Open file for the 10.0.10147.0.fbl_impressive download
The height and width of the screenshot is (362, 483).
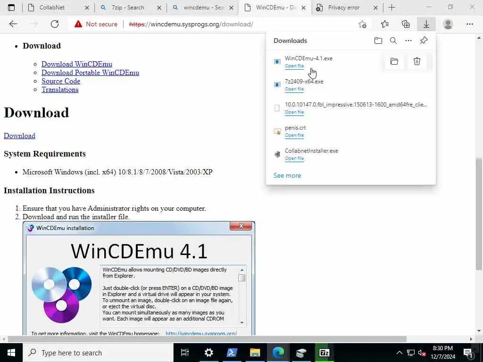294,112
